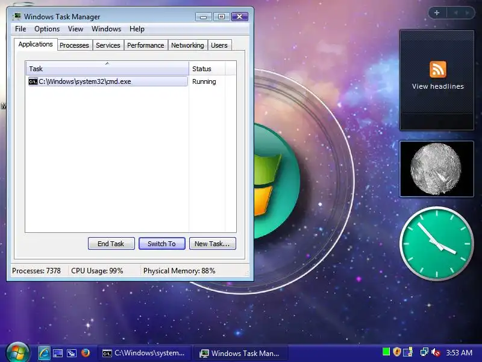Switch to the Users tab
The width and height of the screenshot is (482, 362).
pos(219,45)
